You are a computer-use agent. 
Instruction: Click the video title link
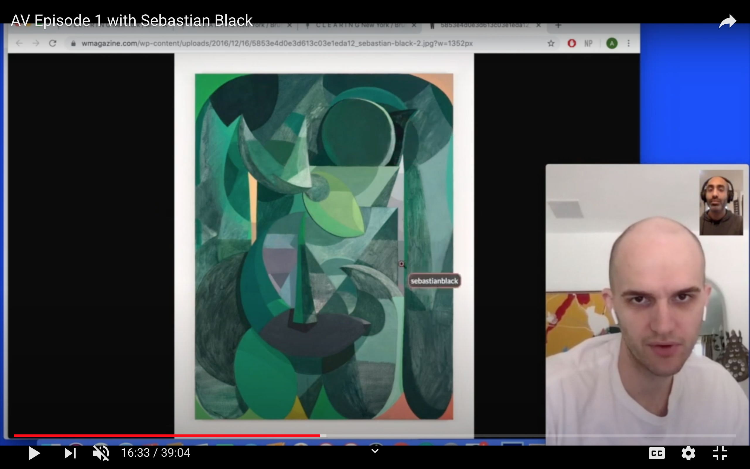tap(132, 21)
